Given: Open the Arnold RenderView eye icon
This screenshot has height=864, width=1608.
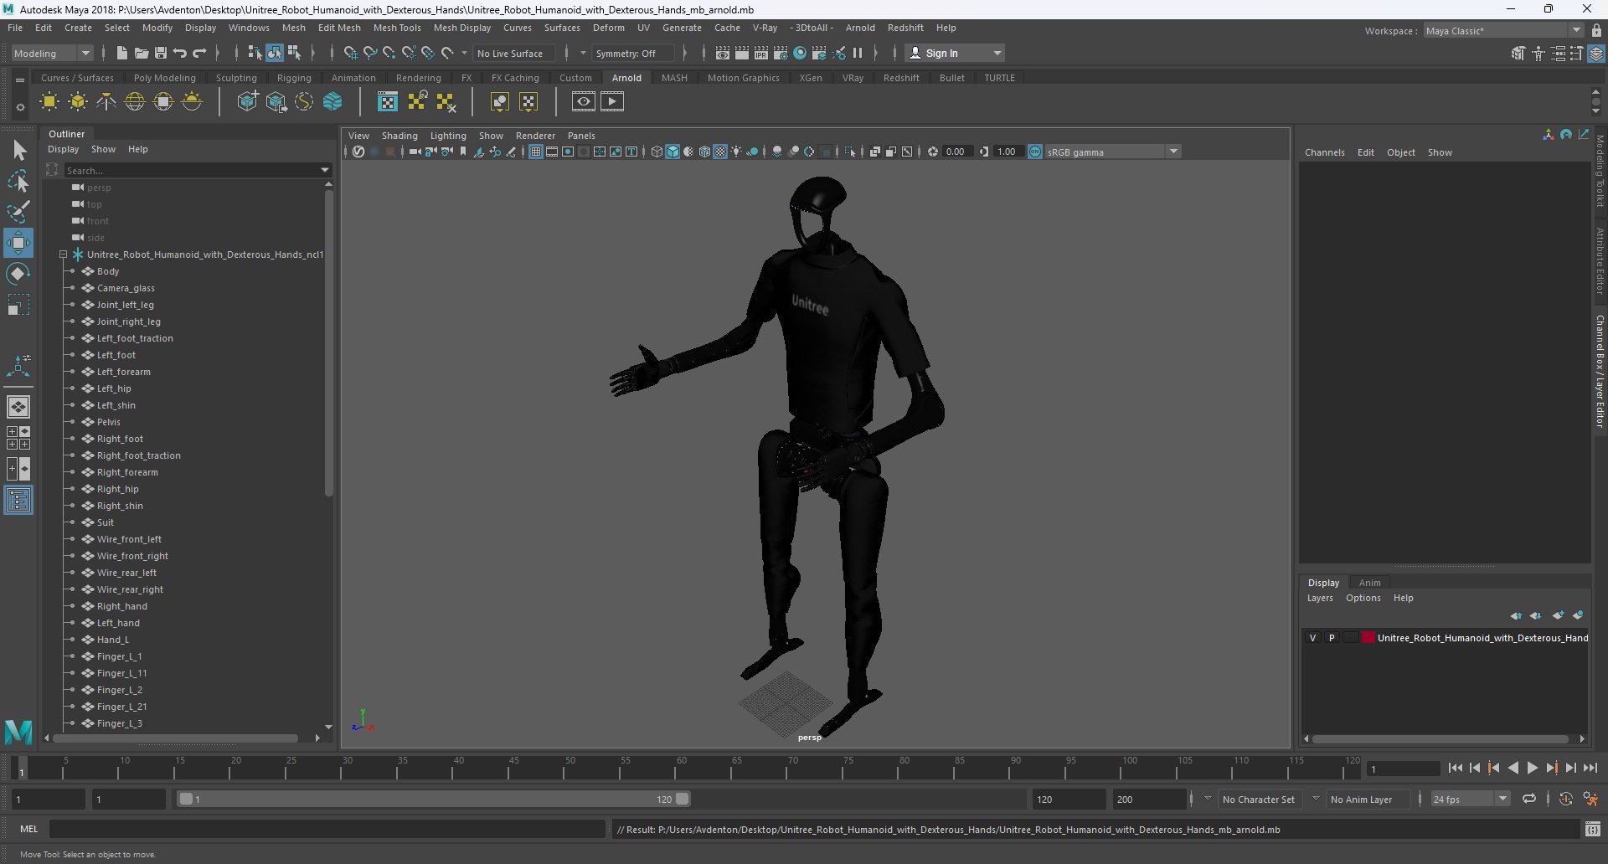Looking at the screenshot, I should click(x=584, y=102).
